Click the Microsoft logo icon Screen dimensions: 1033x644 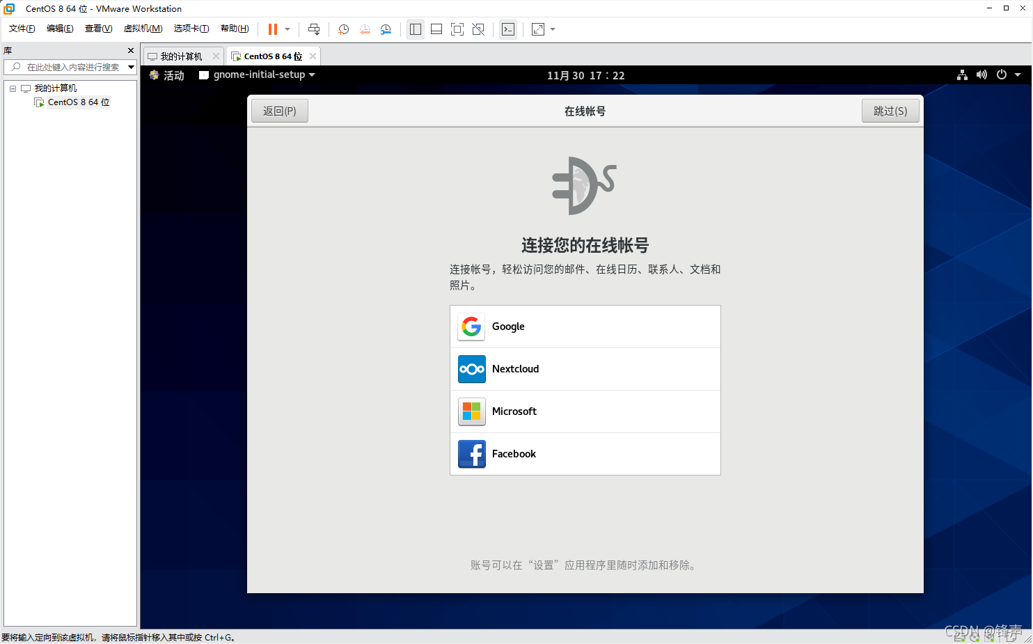(471, 411)
